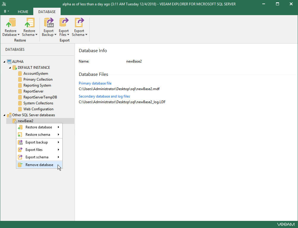
Task: Click Secondary database and log files link
Action: point(104,96)
